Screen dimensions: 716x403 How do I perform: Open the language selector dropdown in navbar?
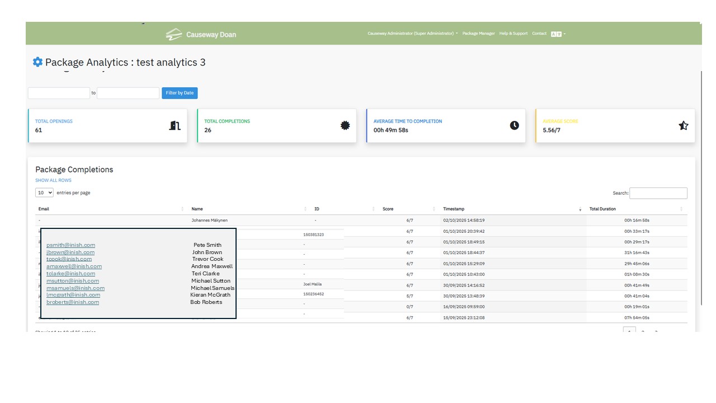[x=558, y=34]
